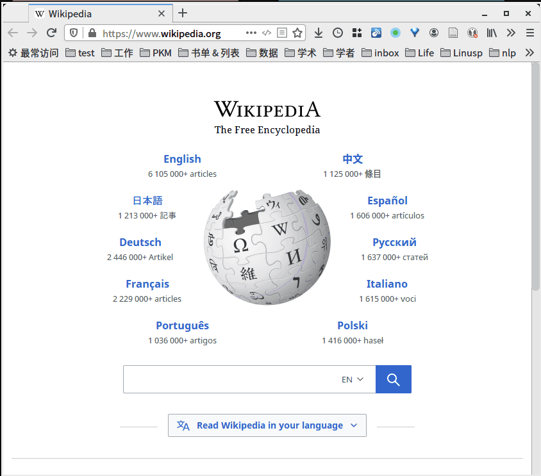The width and height of the screenshot is (541, 476).
Task: Open history clock icon
Action: click(x=338, y=33)
